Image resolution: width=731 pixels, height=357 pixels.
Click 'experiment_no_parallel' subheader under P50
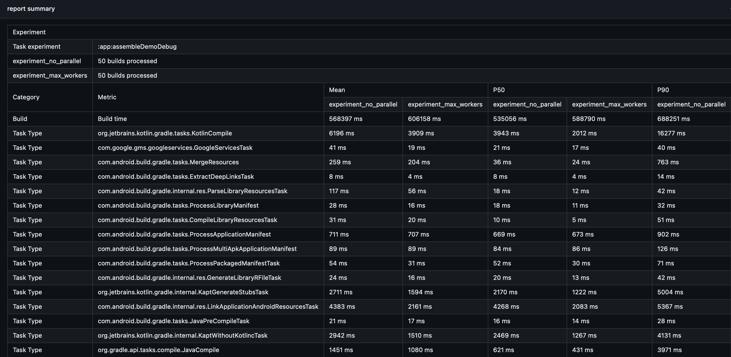pos(527,104)
